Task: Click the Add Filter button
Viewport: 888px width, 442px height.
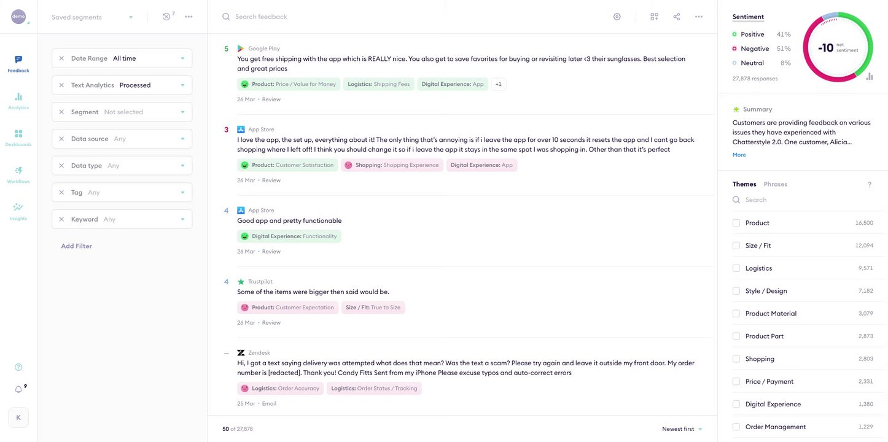Action: [x=76, y=246]
